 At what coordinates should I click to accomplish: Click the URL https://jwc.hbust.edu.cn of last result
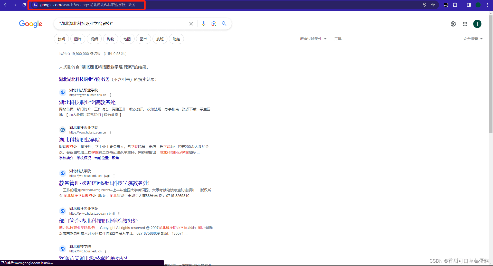click(86, 251)
